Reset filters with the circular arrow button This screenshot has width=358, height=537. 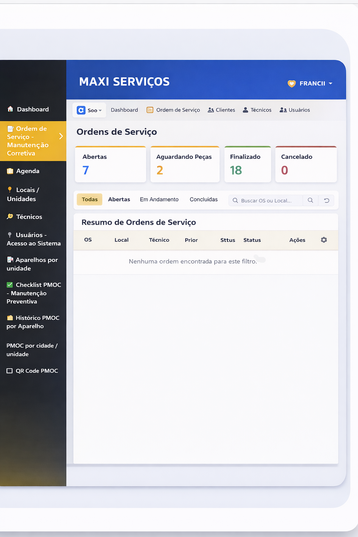(326, 200)
